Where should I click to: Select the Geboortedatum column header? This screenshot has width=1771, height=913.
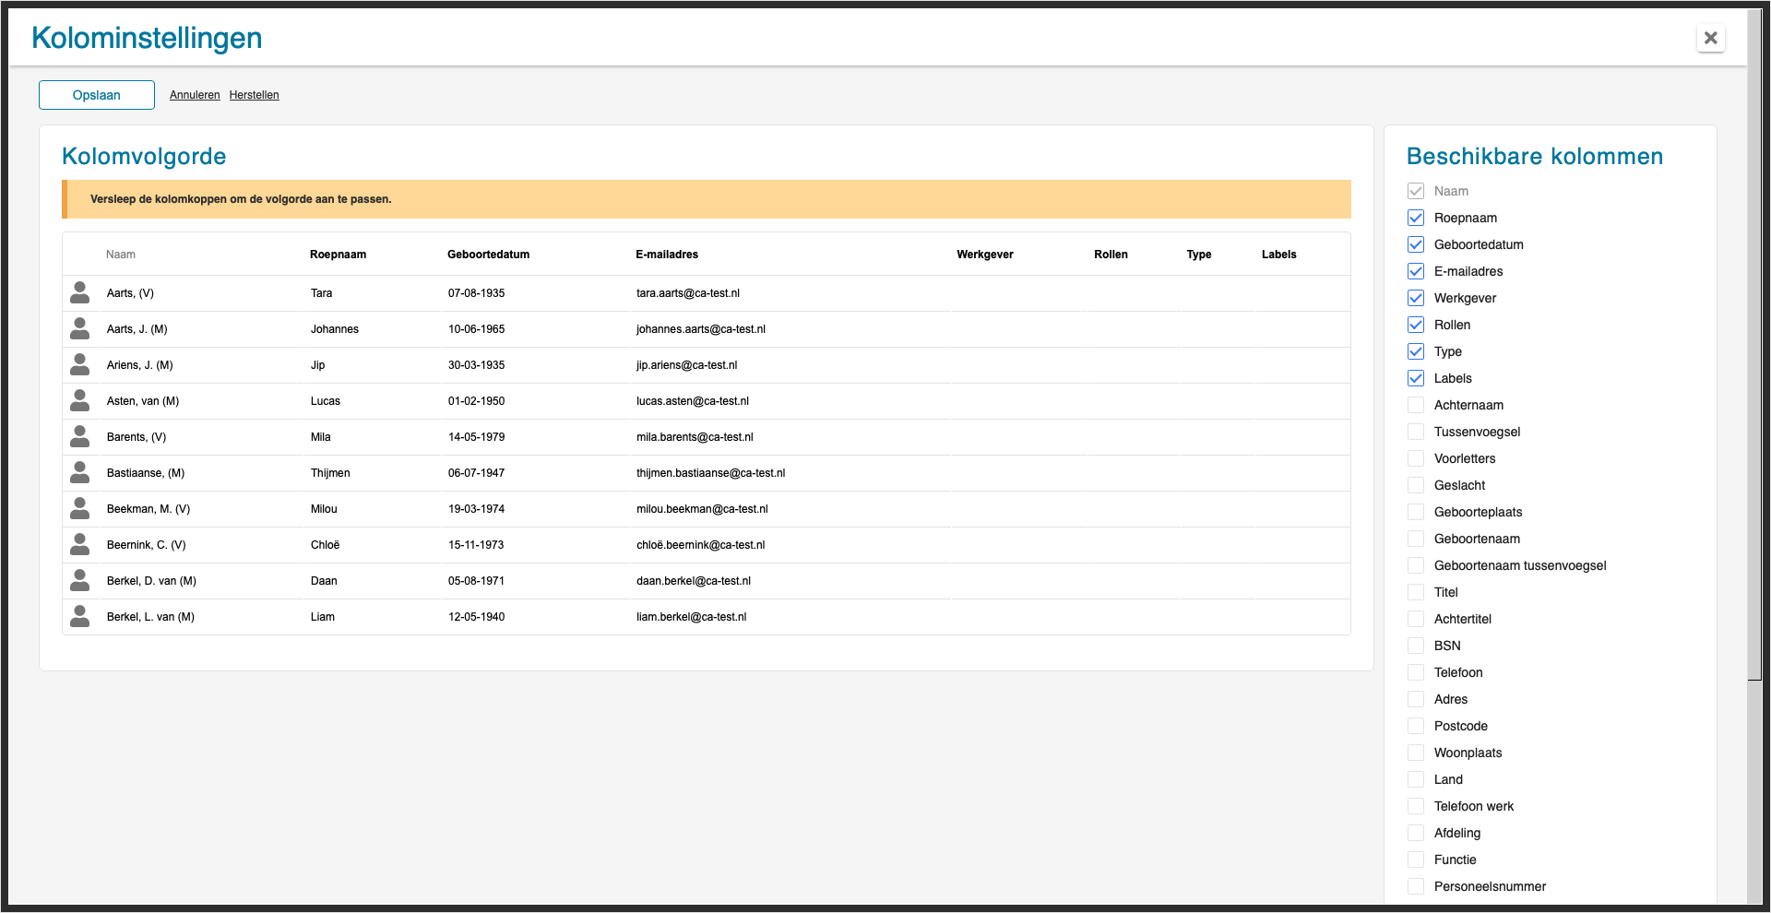click(488, 255)
